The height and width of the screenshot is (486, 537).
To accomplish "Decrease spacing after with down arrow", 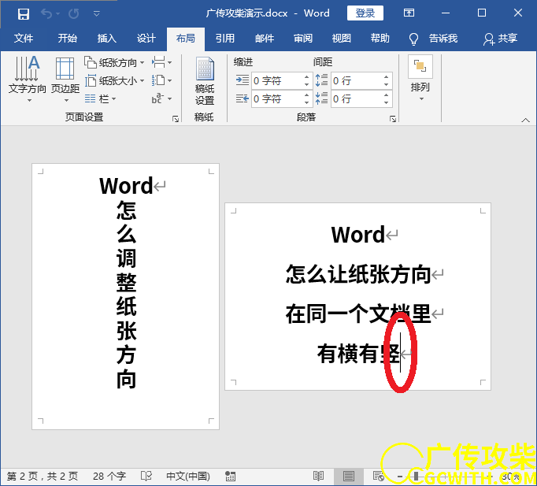I will pyautogui.click(x=386, y=102).
